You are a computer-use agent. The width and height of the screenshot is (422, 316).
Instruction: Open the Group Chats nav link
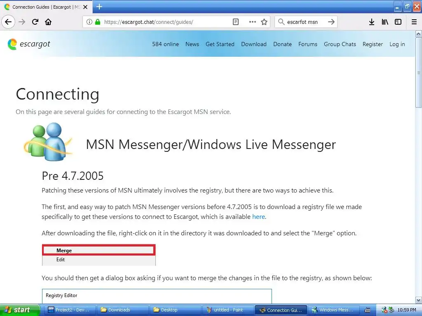[340, 44]
